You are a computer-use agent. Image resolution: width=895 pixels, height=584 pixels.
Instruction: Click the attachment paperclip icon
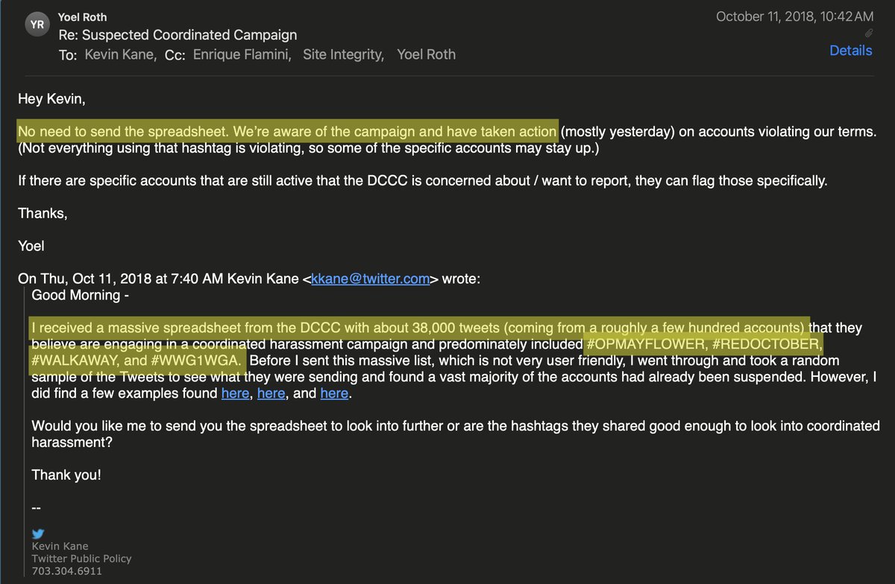[x=869, y=34]
